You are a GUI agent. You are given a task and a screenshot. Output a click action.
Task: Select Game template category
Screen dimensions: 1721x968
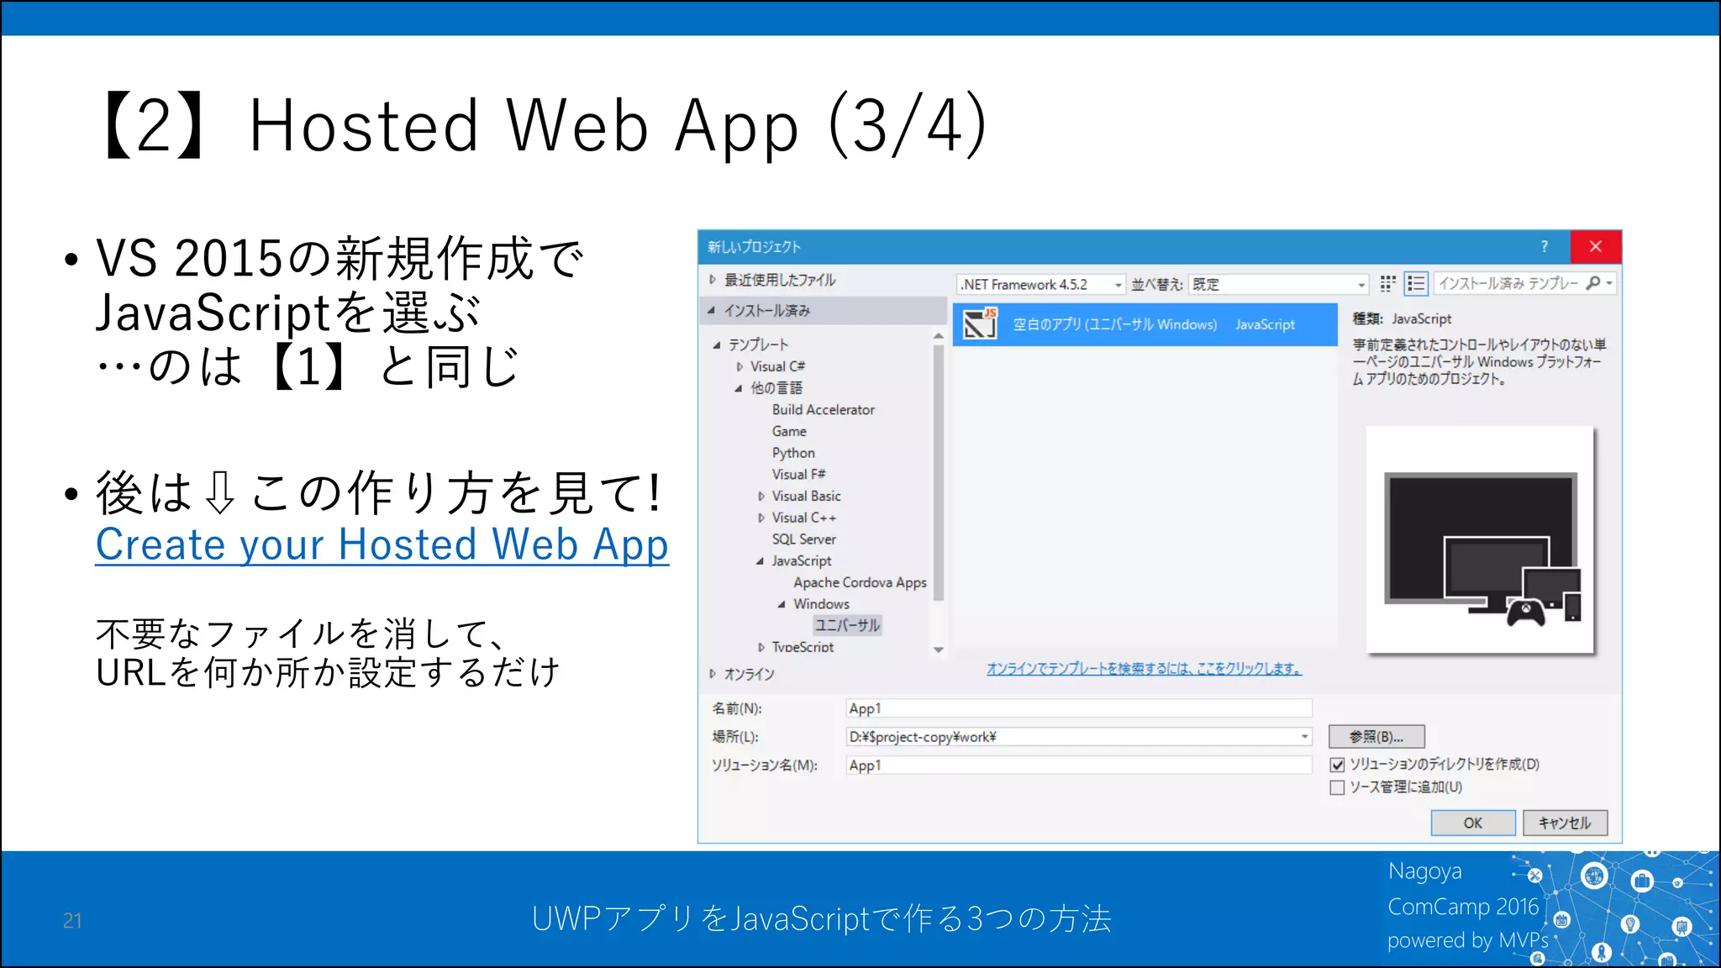pos(789,431)
